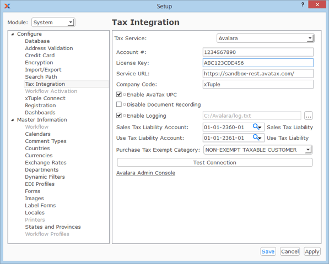The image size is (329, 264).
Task: Select Label Forms in the tree
Action: [40, 205]
